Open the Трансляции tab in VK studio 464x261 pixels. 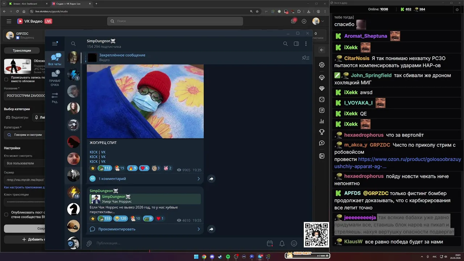[x=22, y=50]
